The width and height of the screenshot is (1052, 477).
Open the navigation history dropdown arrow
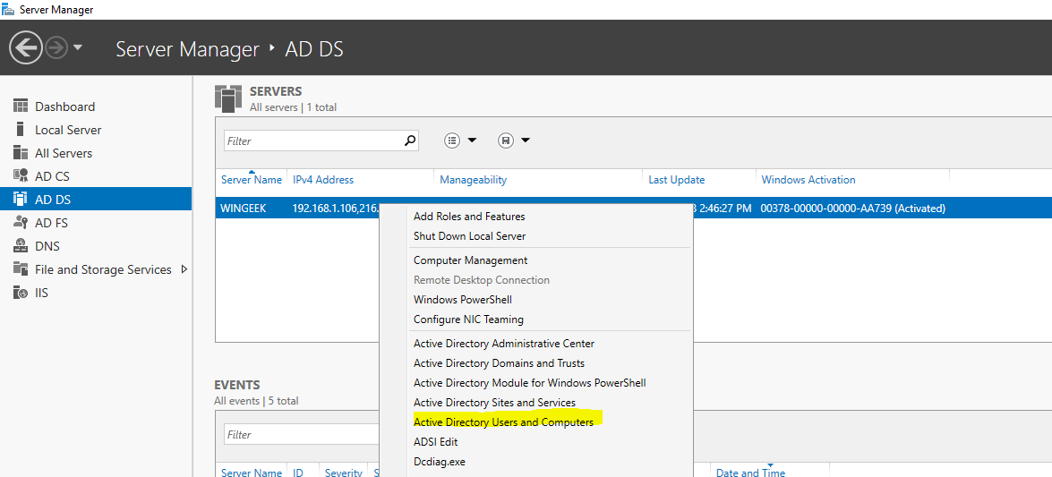click(x=78, y=47)
